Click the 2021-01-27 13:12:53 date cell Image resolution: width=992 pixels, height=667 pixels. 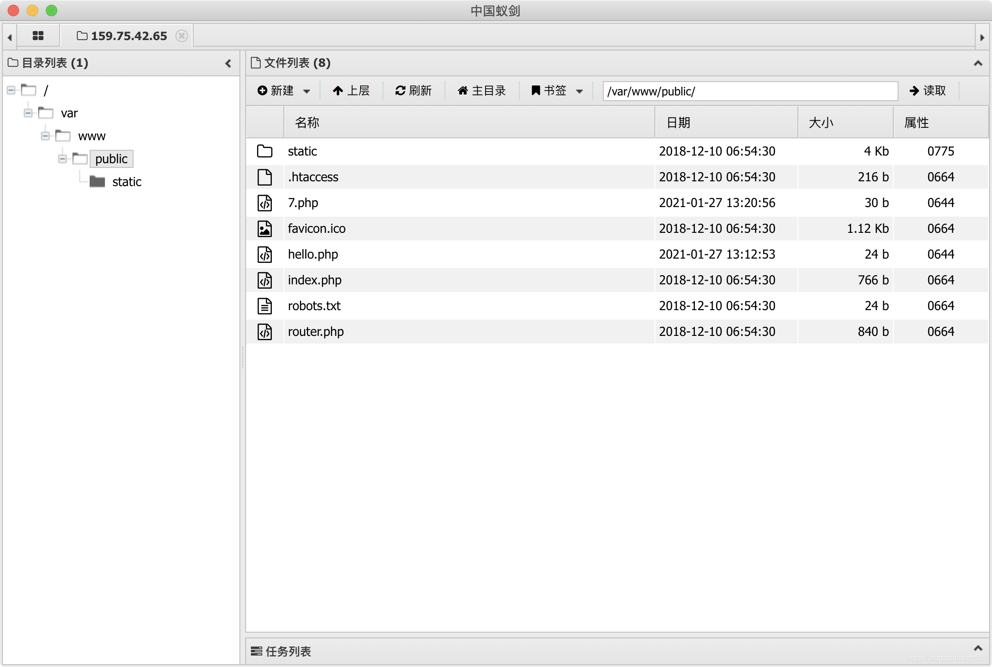tap(717, 254)
